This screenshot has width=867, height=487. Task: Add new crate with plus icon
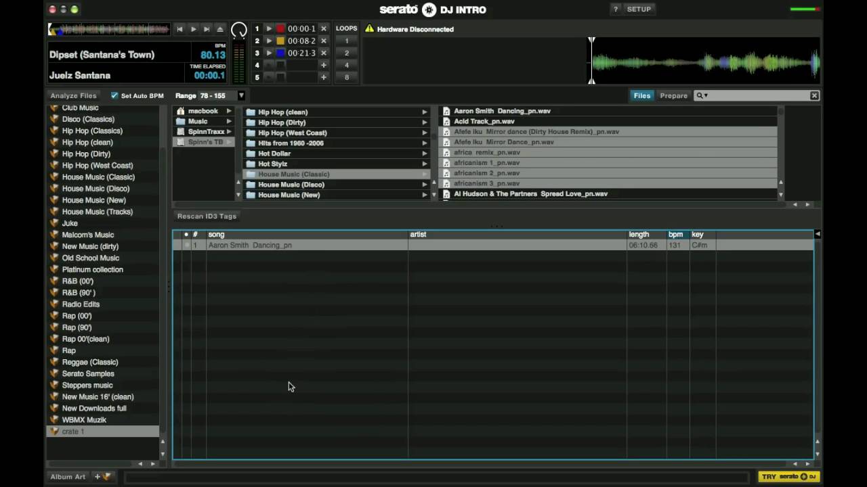(x=102, y=477)
